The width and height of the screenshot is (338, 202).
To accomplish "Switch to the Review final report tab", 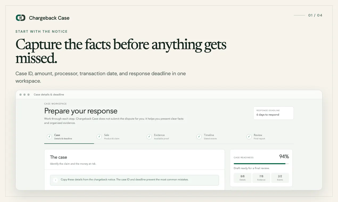I will coord(269,137).
